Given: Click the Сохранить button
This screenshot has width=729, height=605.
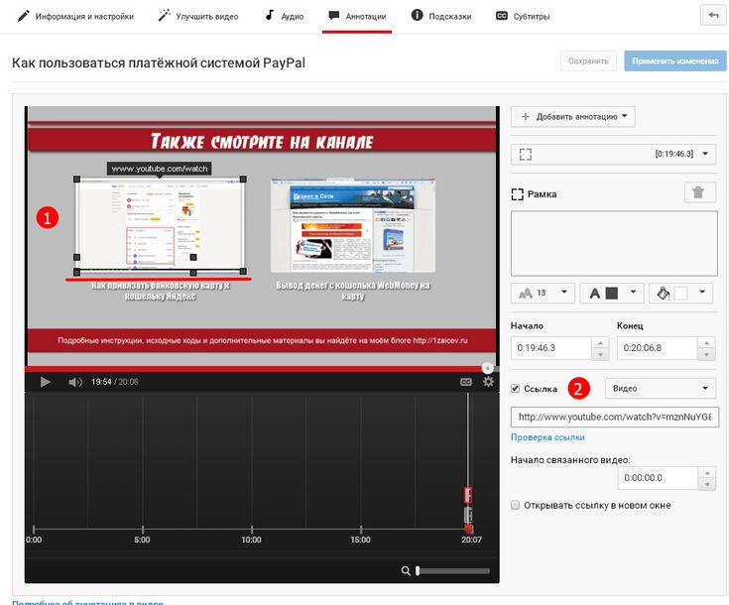Looking at the screenshot, I should point(588,60).
